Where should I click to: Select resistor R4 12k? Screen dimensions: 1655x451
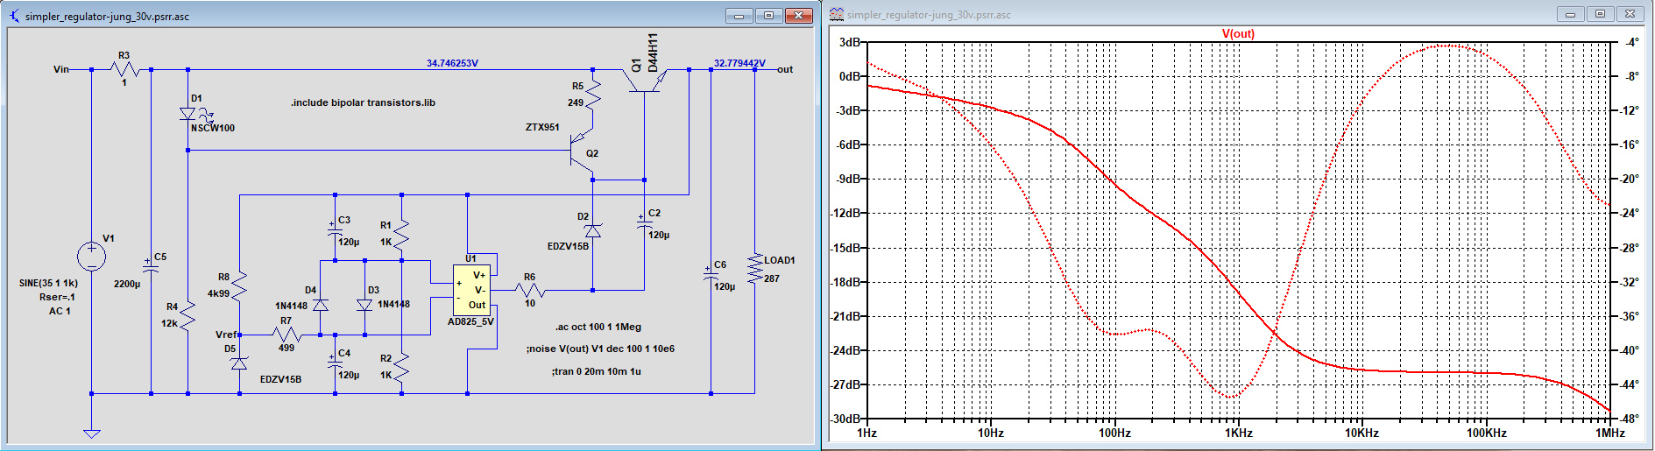click(x=187, y=315)
